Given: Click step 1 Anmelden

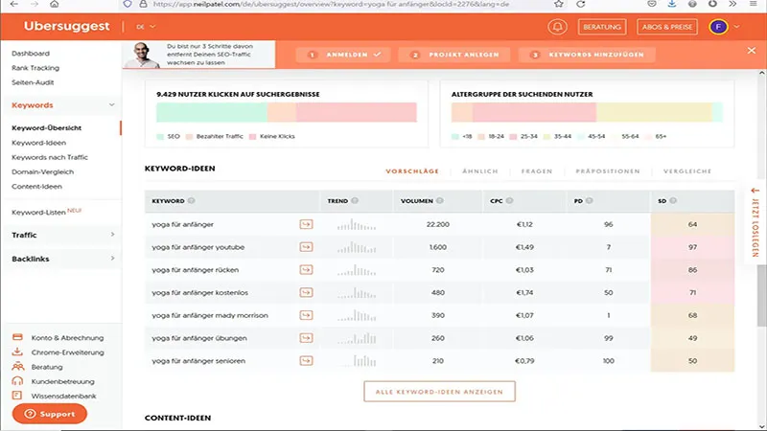Looking at the screenshot, I should [x=343, y=55].
